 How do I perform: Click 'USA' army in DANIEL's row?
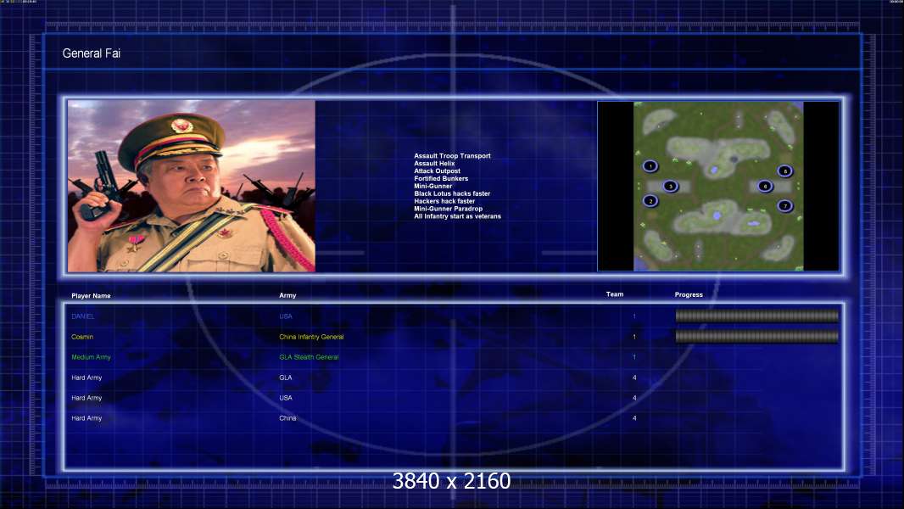[286, 316]
